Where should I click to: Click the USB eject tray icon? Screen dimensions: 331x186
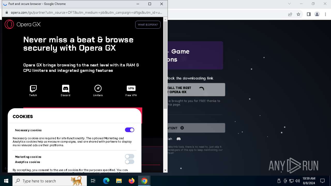tap(279, 181)
